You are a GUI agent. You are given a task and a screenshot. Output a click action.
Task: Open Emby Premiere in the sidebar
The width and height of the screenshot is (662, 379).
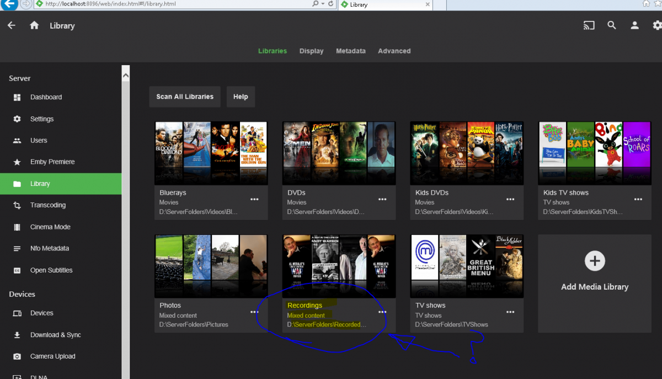tap(52, 162)
